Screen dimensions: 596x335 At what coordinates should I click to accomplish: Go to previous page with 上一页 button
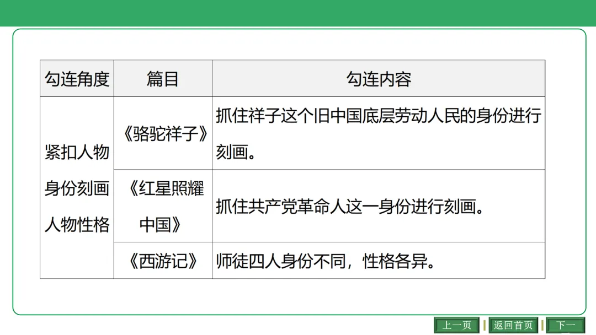tap(456, 325)
